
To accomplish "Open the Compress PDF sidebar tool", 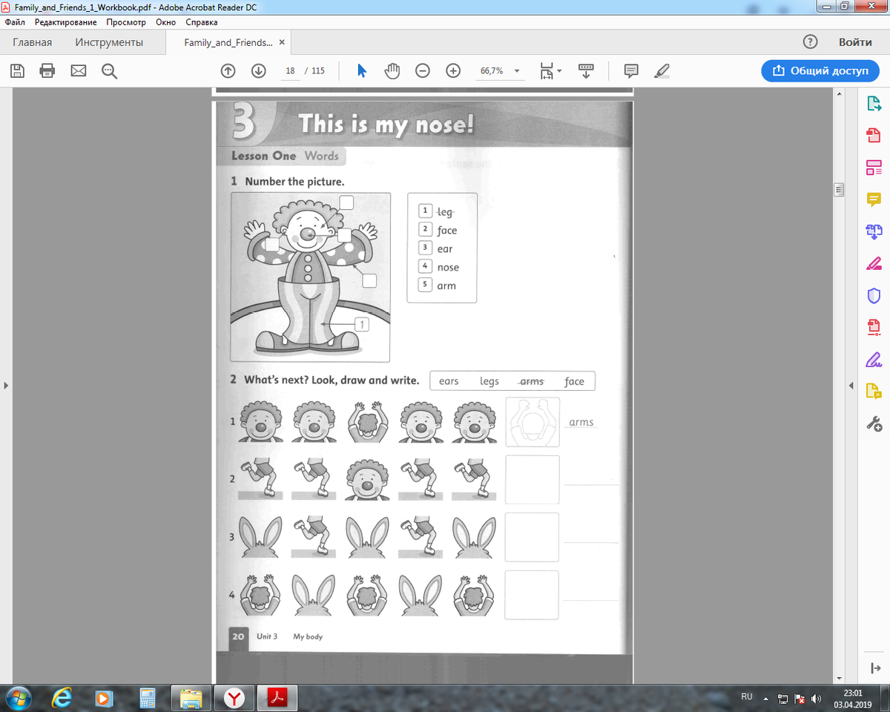I will point(874,327).
